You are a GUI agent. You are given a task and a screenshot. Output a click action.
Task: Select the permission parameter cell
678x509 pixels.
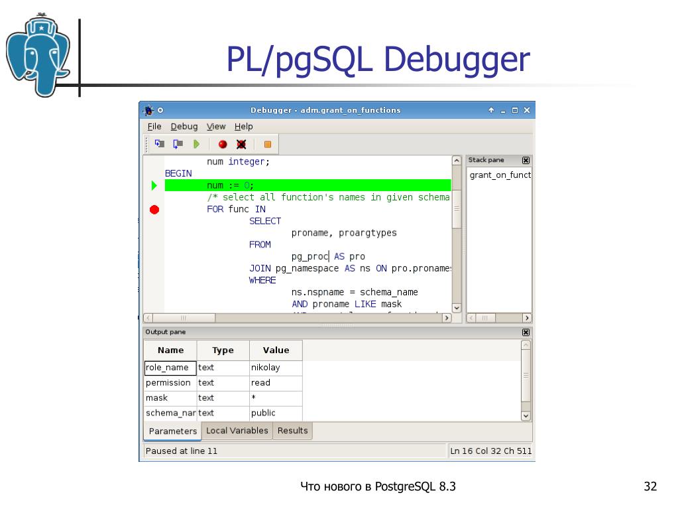[x=170, y=383]
